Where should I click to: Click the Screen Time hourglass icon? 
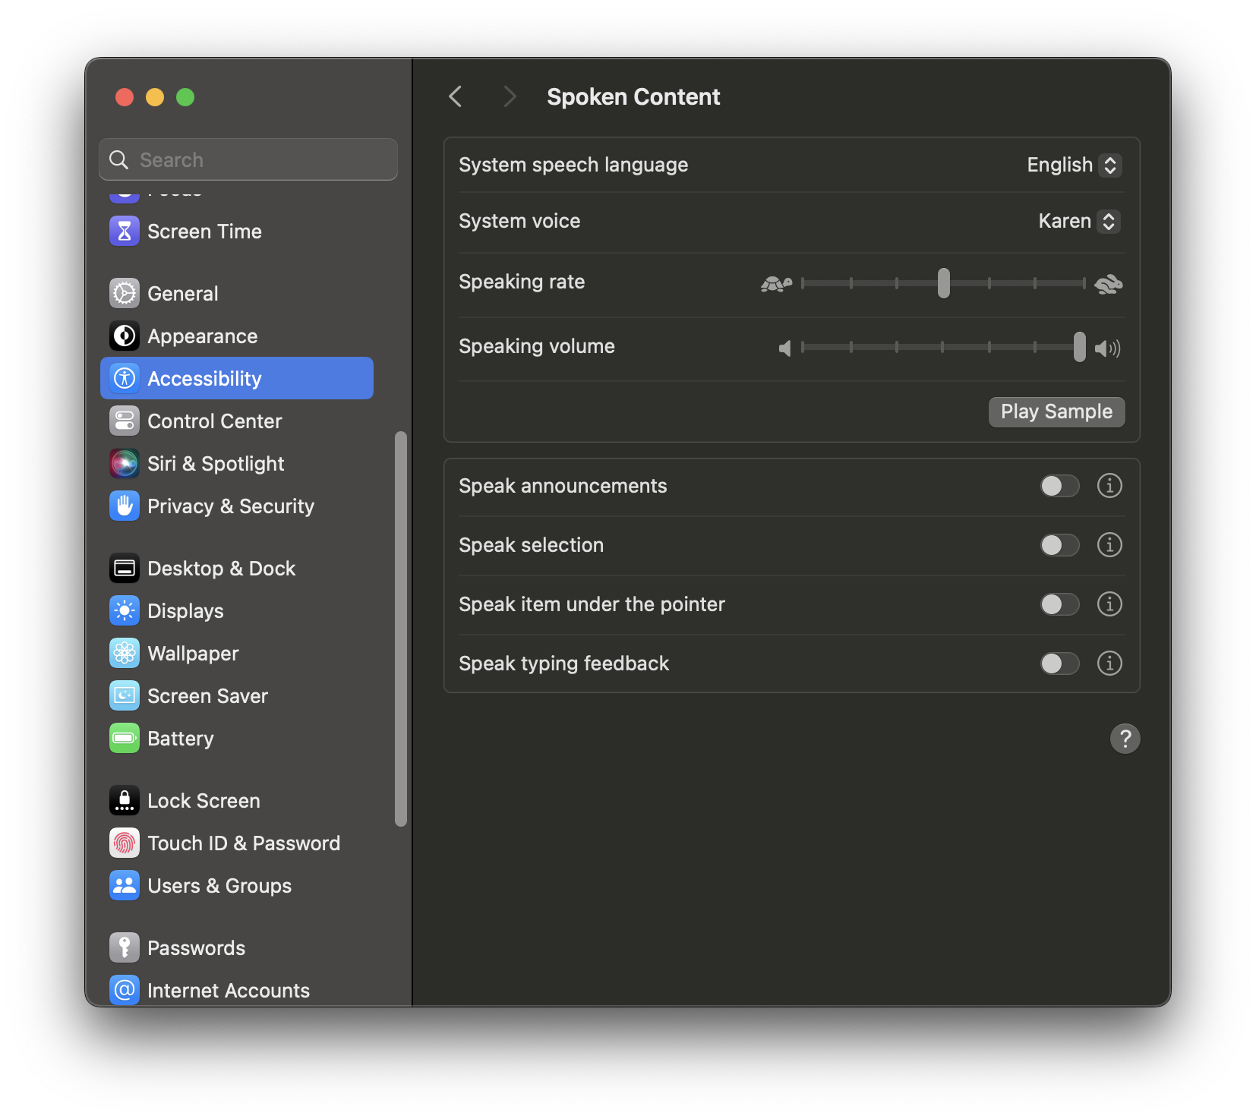125,232
